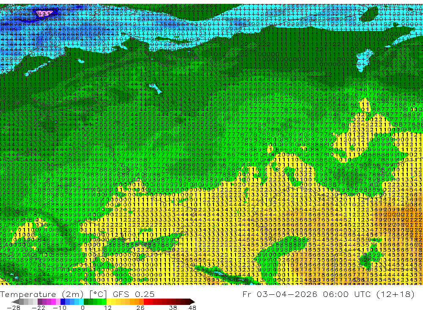This screenshot has height=310, width=423.
Task: Click the '0' label under the color scale
Action: (x=82, y=308)
